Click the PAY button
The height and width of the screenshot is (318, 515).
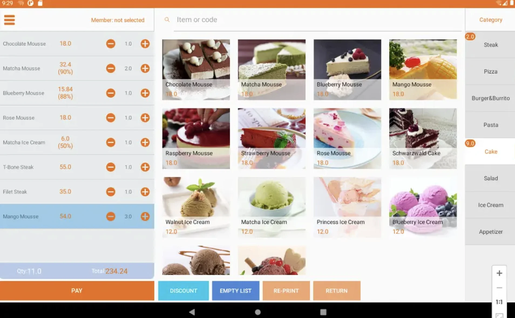tap(77, 291)
